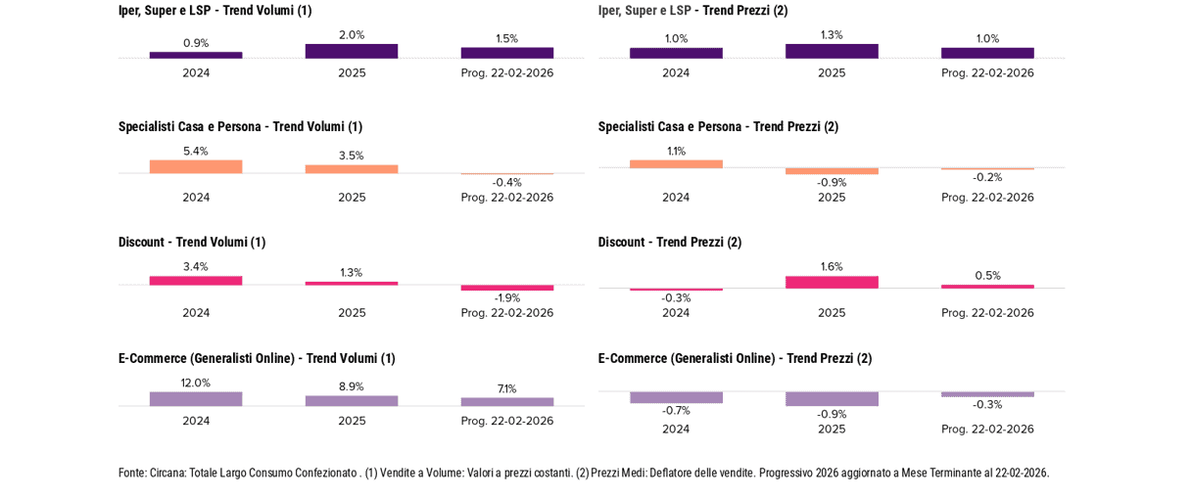Select the 'Discount - Trend Volumi (1)' heading
The width and height of the screenshot is (1192, 497).
click(x=192, y=242)
